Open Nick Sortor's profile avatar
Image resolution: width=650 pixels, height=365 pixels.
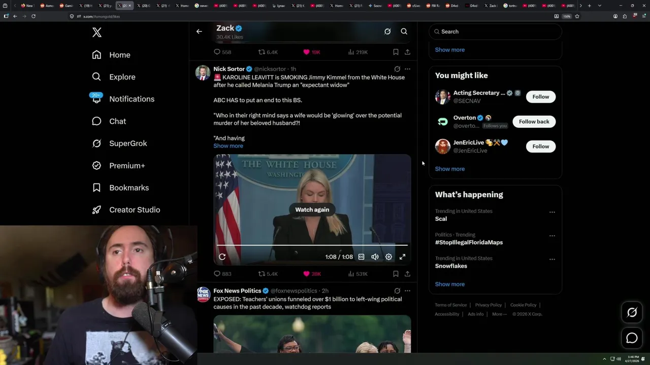pos(203,72)
